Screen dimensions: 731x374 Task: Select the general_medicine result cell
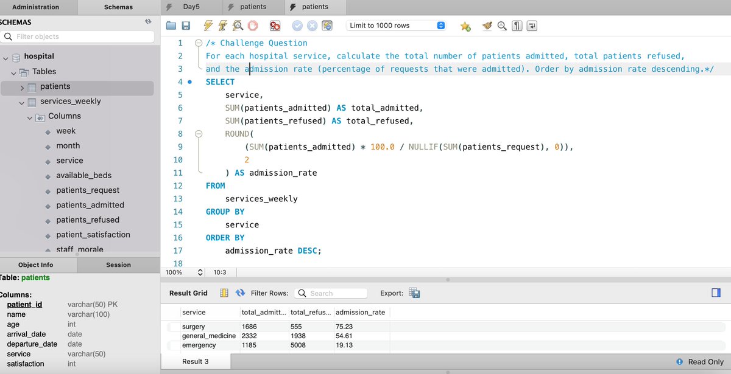(x=210, y=336)
